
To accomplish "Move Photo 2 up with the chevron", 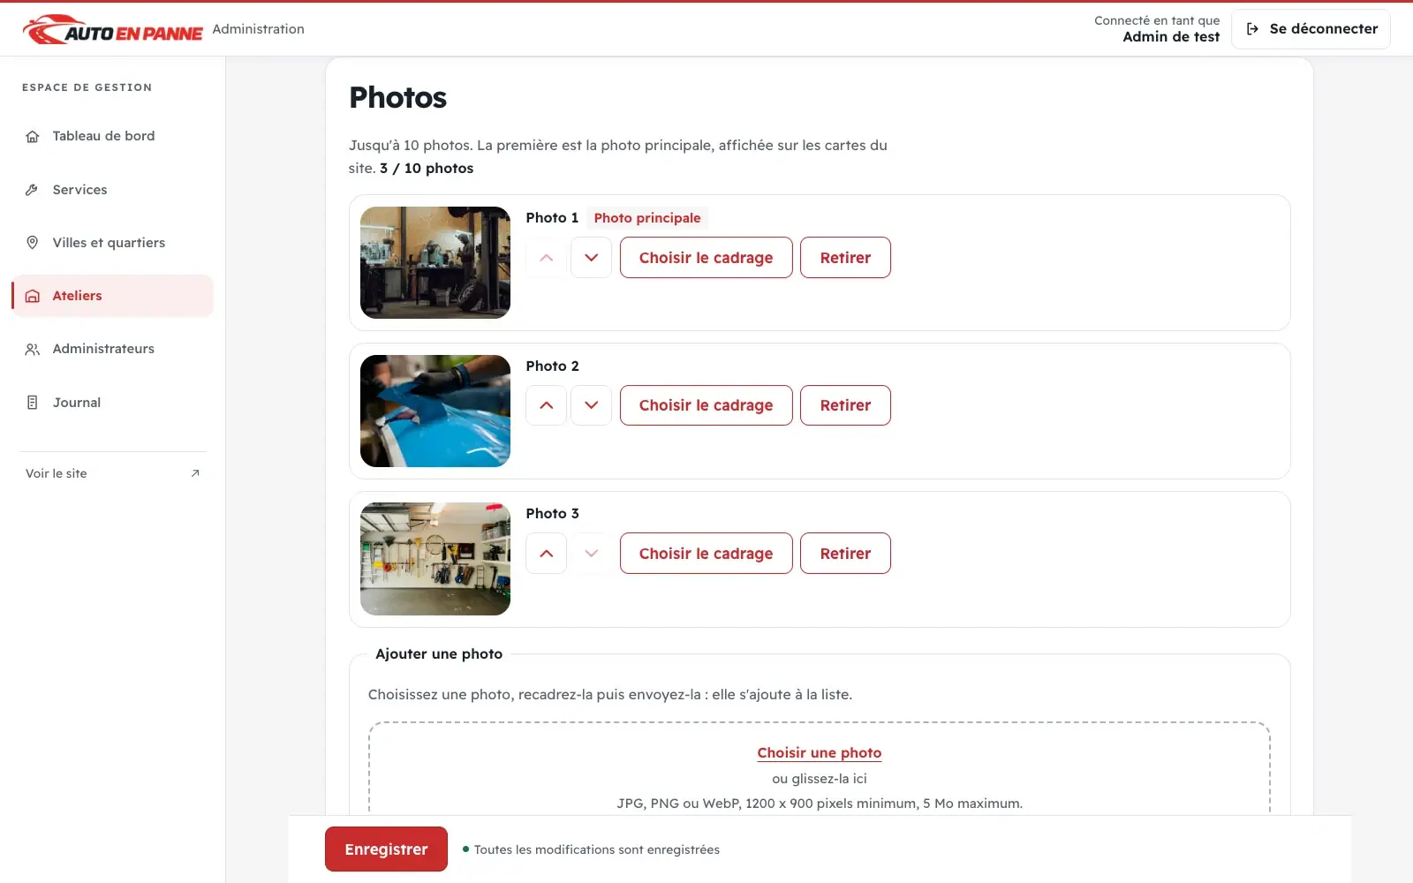I will 547,405.
